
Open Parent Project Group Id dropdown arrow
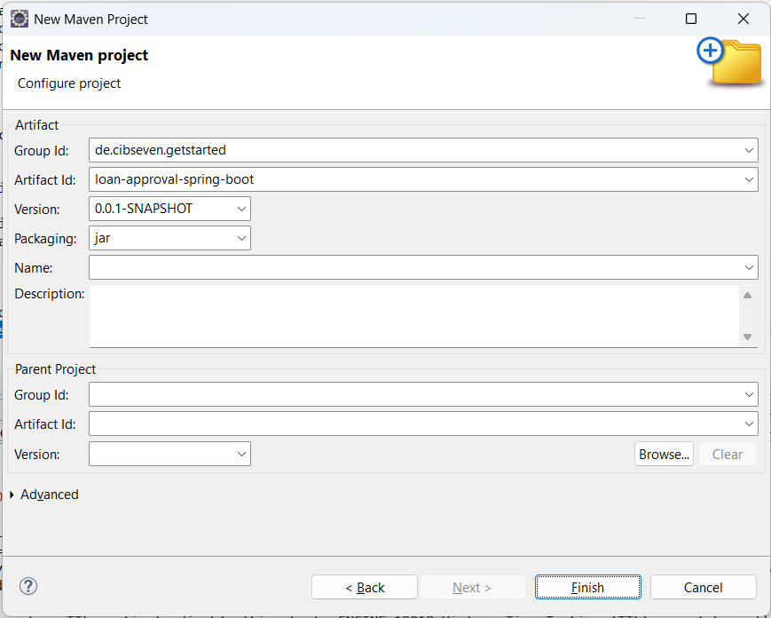pyautogui.click(x=749, y=394)
